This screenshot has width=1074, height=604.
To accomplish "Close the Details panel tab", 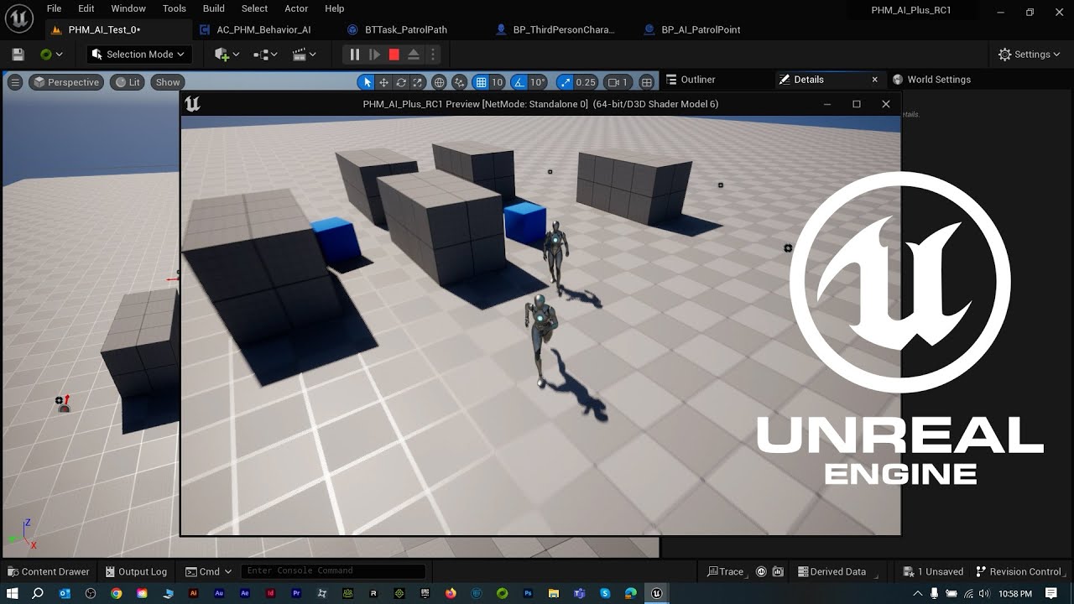I will coord(874,80).
